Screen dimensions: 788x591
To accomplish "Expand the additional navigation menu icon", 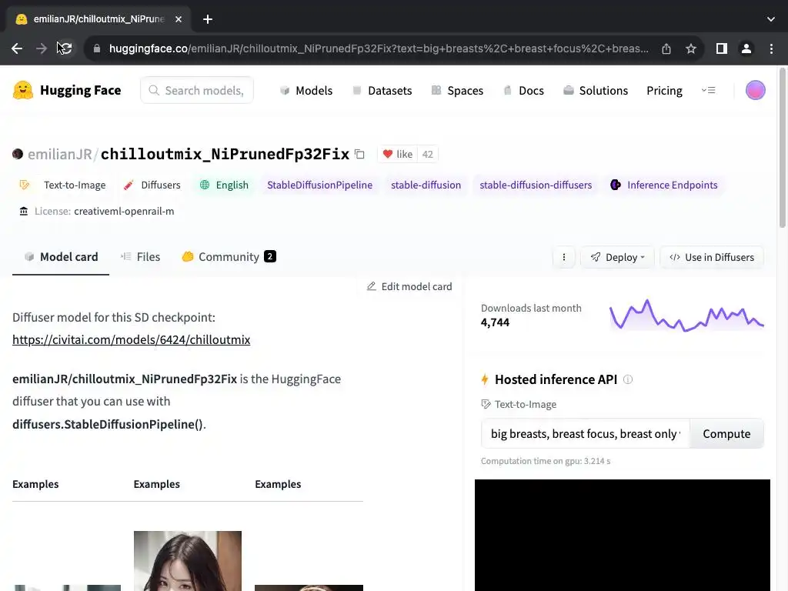I will pyautogui.click(x=709, y=91).
